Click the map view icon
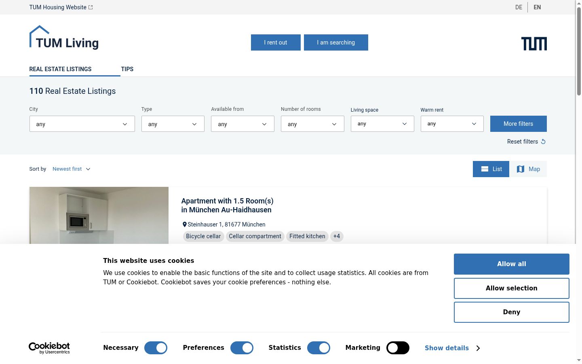The image size is (582, 364). (521, 169)
